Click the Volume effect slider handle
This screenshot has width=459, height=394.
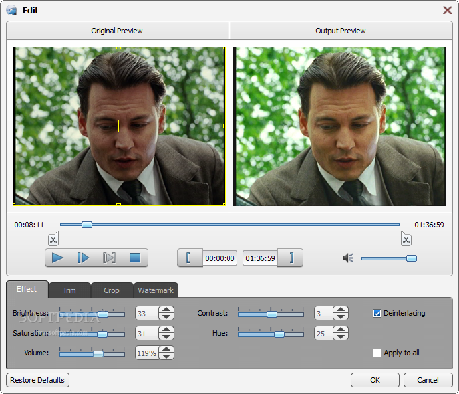(98, 354)
